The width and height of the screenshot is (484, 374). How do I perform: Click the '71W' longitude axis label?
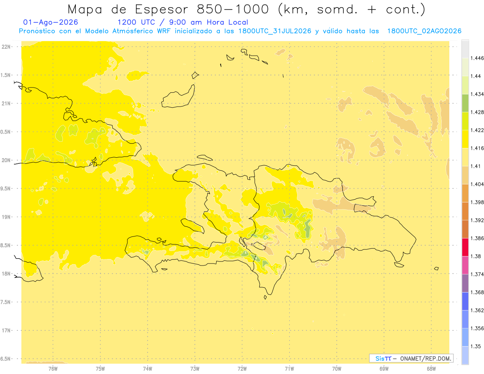pyautogui.click(x=289, y=368)
